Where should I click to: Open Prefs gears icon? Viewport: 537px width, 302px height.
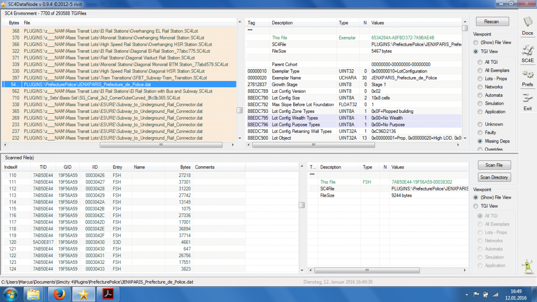527,78
